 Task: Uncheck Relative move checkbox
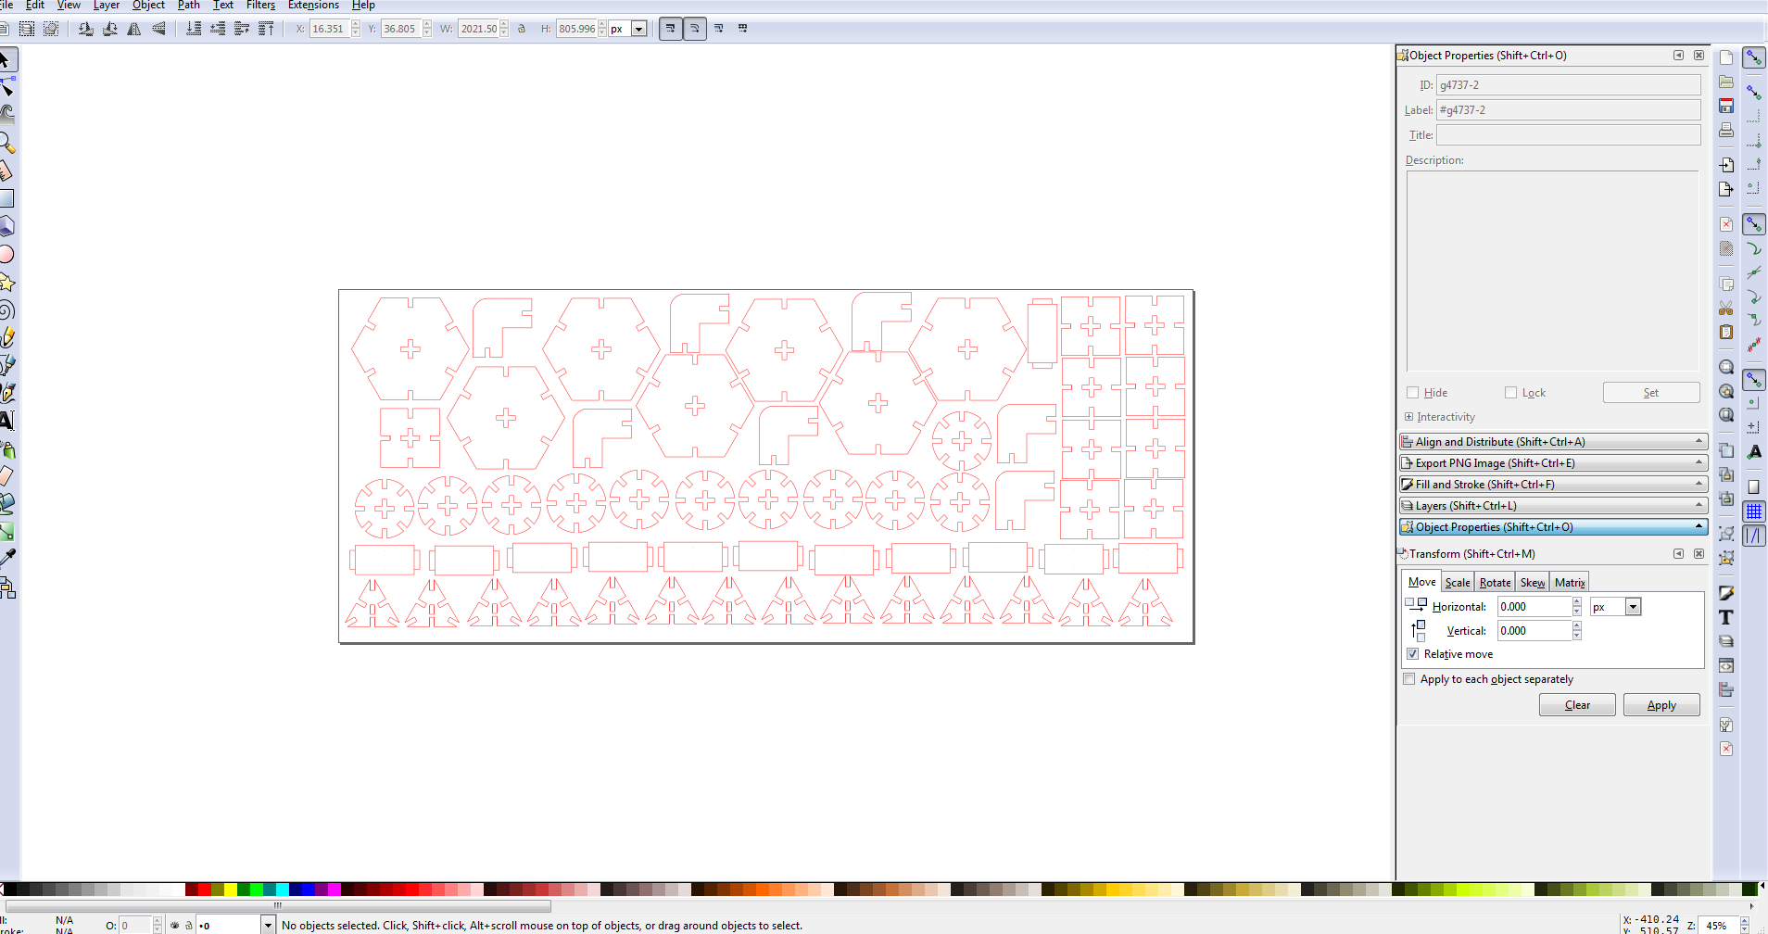1413,654
